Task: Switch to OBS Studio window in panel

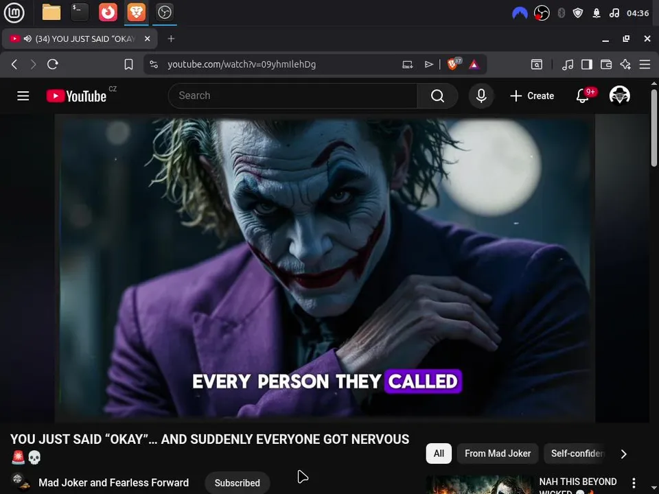Action: coord(164,12)
